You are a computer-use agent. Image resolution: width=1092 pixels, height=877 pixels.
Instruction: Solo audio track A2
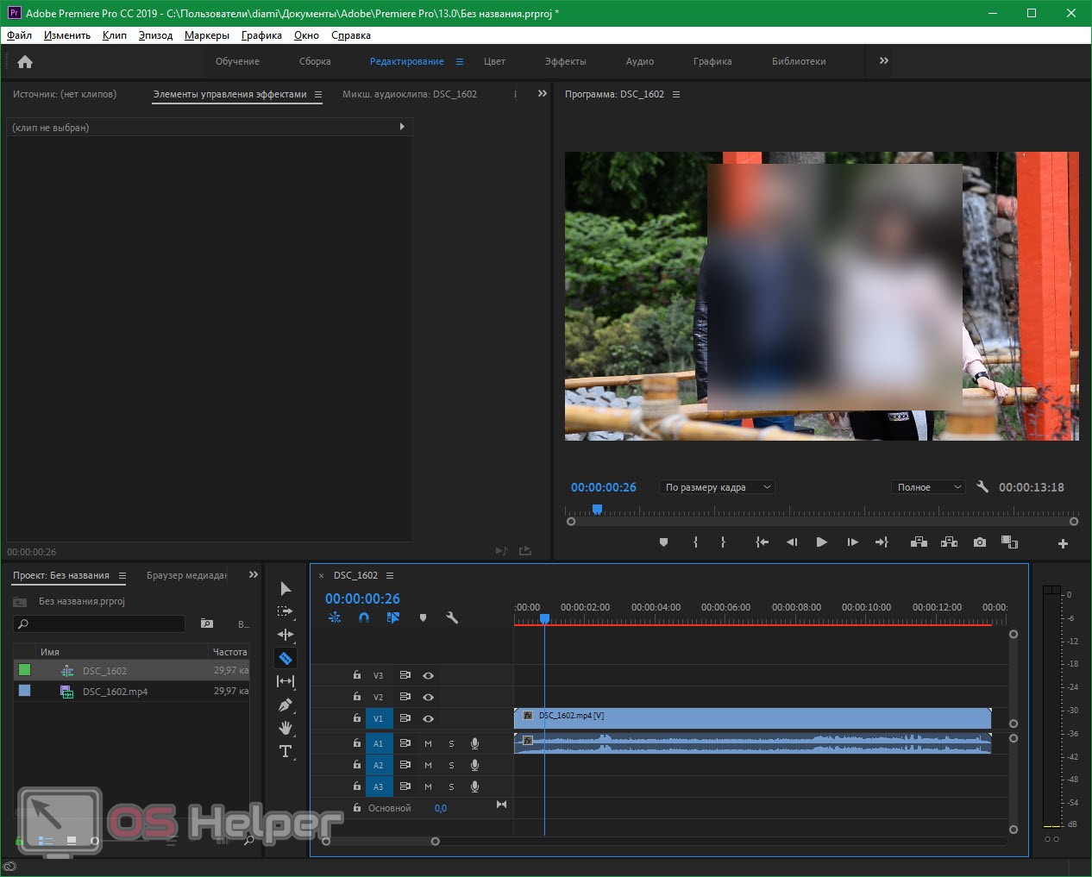451,765
